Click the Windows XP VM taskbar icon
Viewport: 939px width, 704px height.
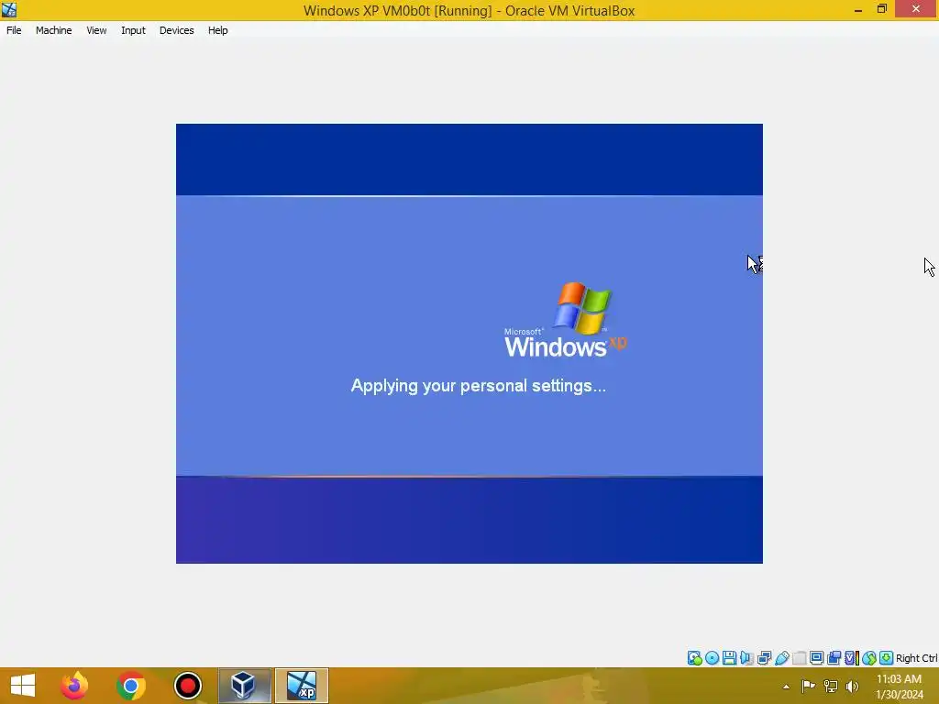click(x=301, y=686)
